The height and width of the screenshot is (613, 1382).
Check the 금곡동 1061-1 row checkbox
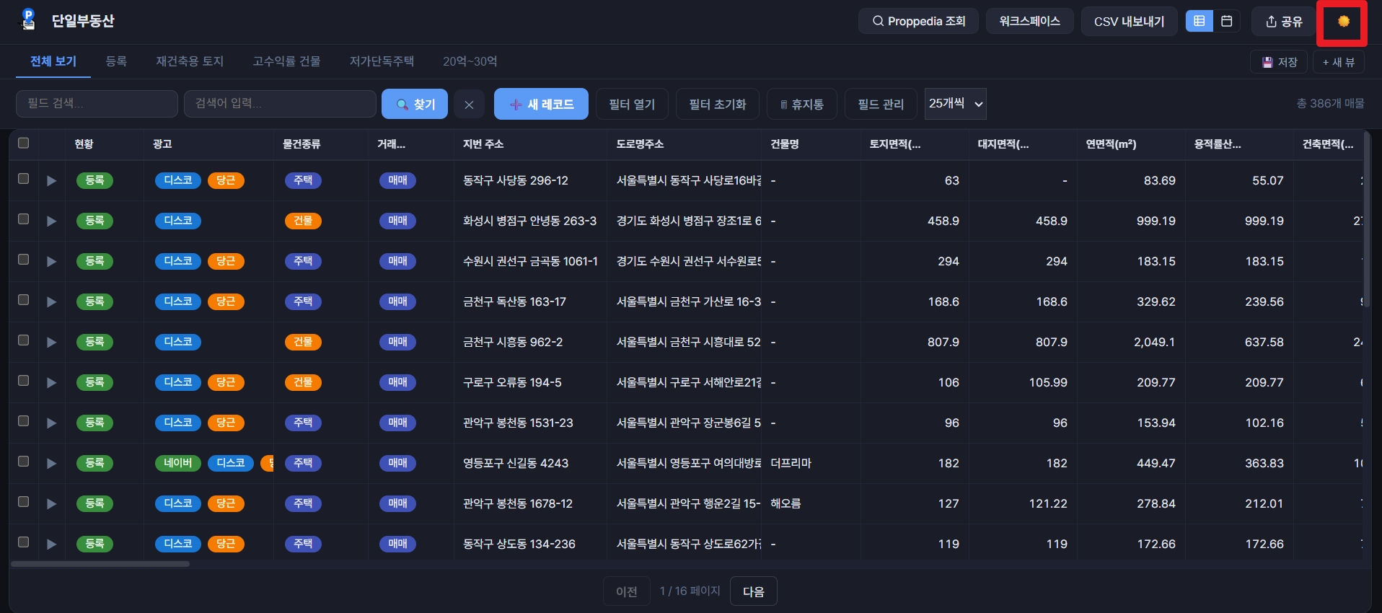(23, 259)
